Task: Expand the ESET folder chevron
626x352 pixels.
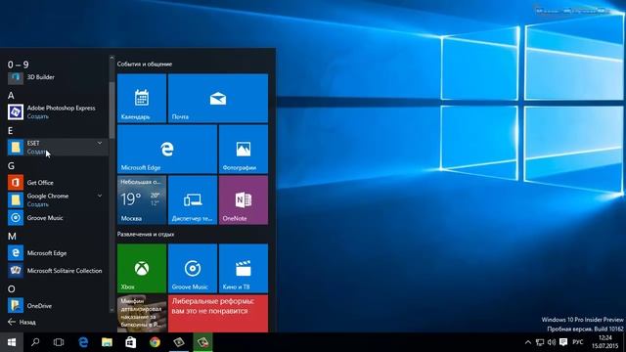Action: click(x=100, y=143)
